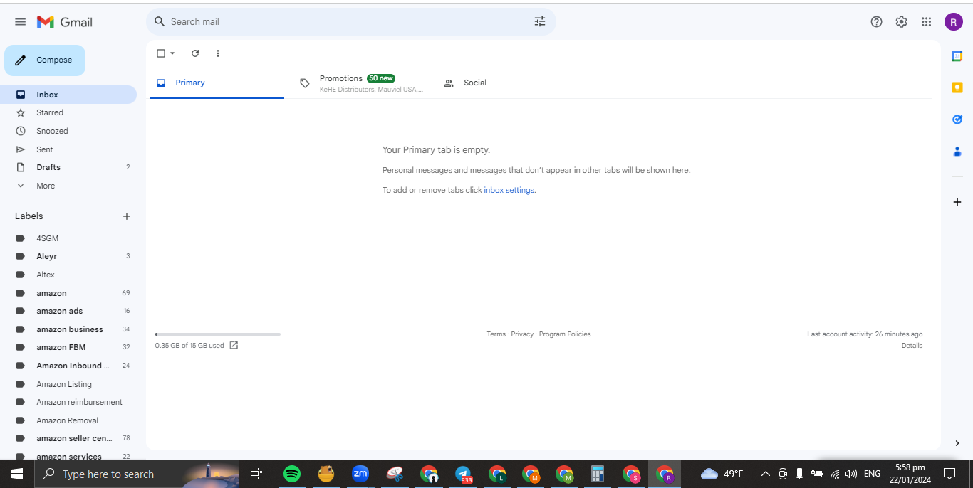Open the Support help icon
The width and height of the screenshot is (973, 488).
(x=876, y=22)
